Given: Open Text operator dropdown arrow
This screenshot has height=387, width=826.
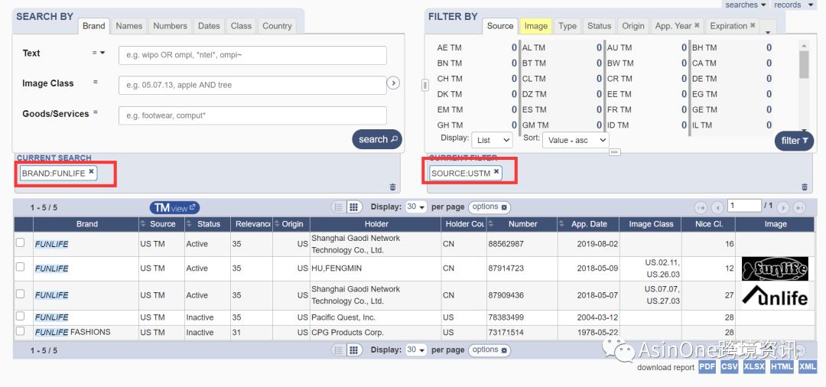Looking at the screenshot, I should (x=102, y=53).
